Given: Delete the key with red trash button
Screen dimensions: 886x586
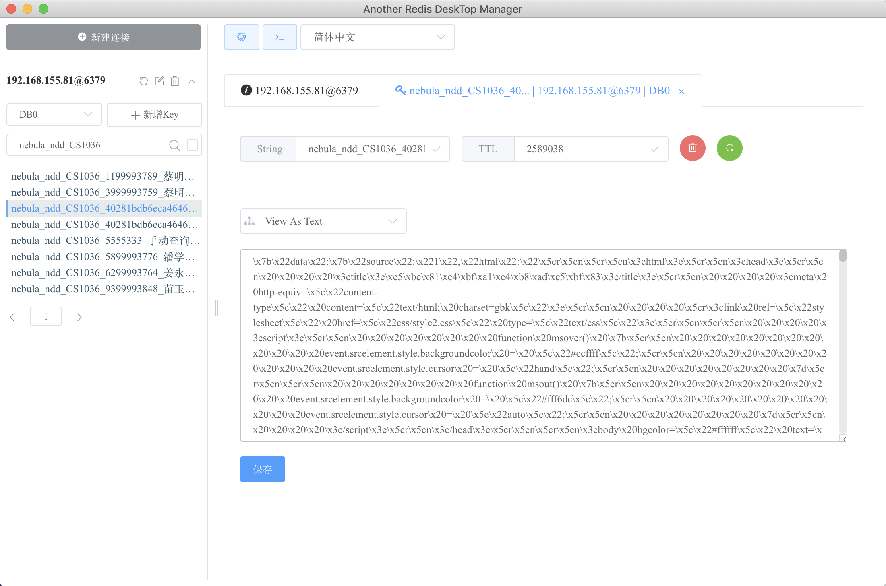Looking at the screenshot, I should 692,148.
